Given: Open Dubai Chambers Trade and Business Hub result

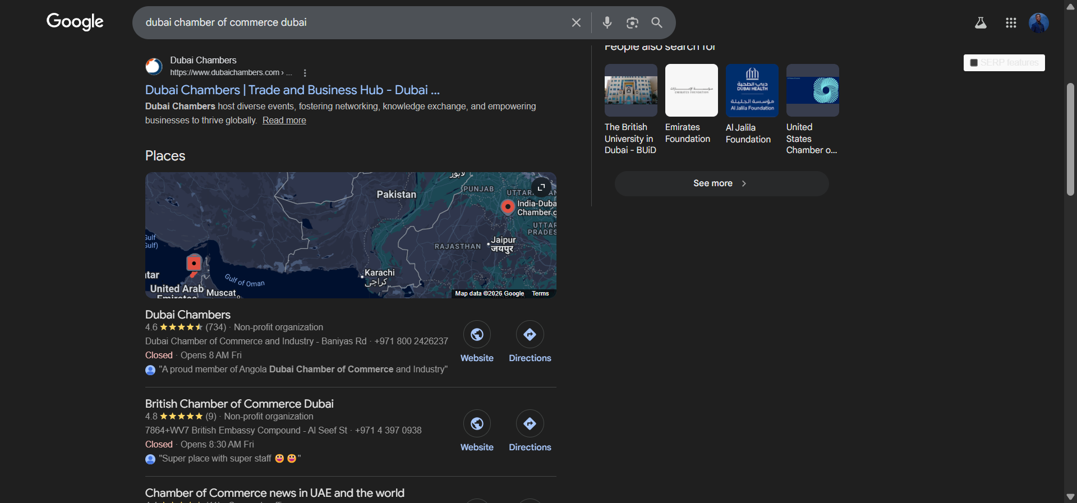Looking at the screenshot, I should click(x=292, y=90).
